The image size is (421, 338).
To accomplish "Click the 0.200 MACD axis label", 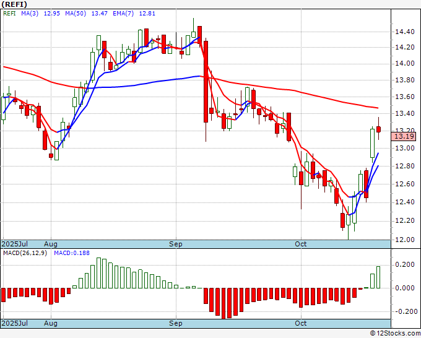I will (x=405, y=265).
